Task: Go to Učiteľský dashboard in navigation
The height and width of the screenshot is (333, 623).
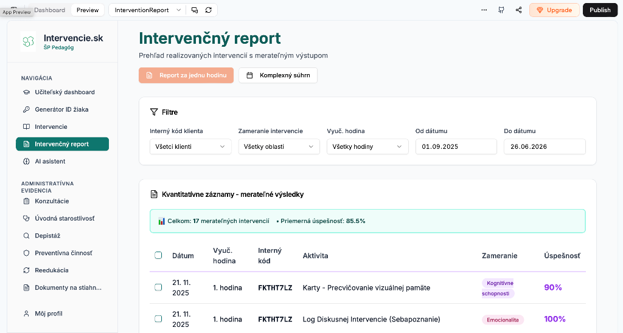Action: coord(63,92)
